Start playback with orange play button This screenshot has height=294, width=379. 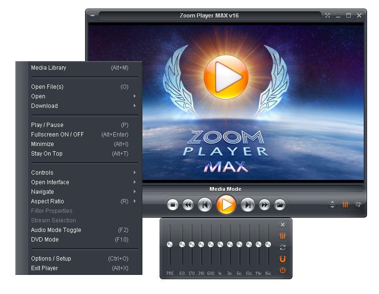coord(226,205)
